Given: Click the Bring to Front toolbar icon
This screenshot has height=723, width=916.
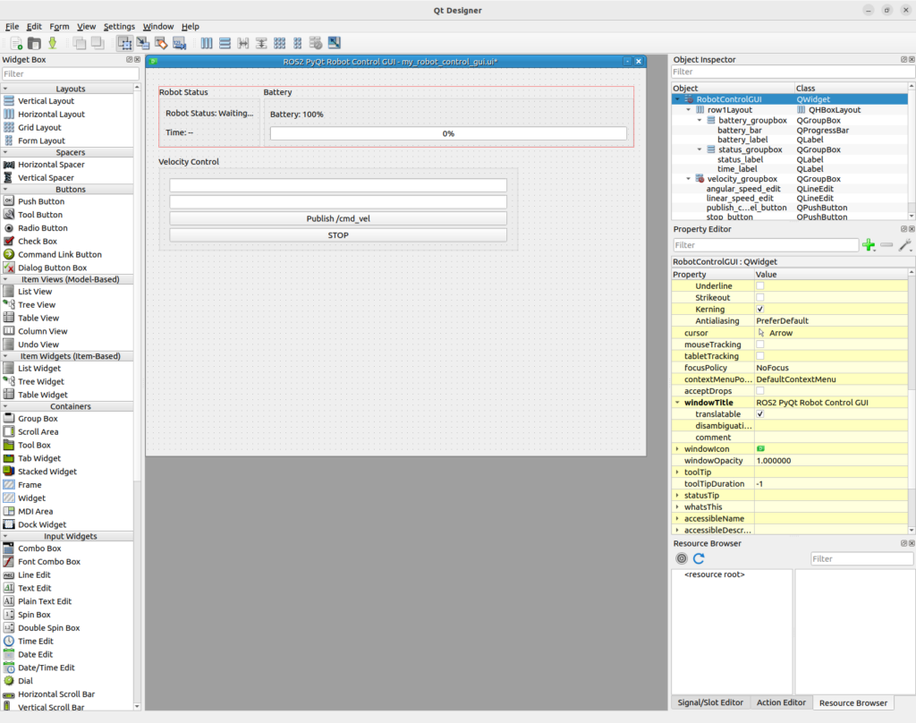Looking at the screenshot, I should (98, 43).
